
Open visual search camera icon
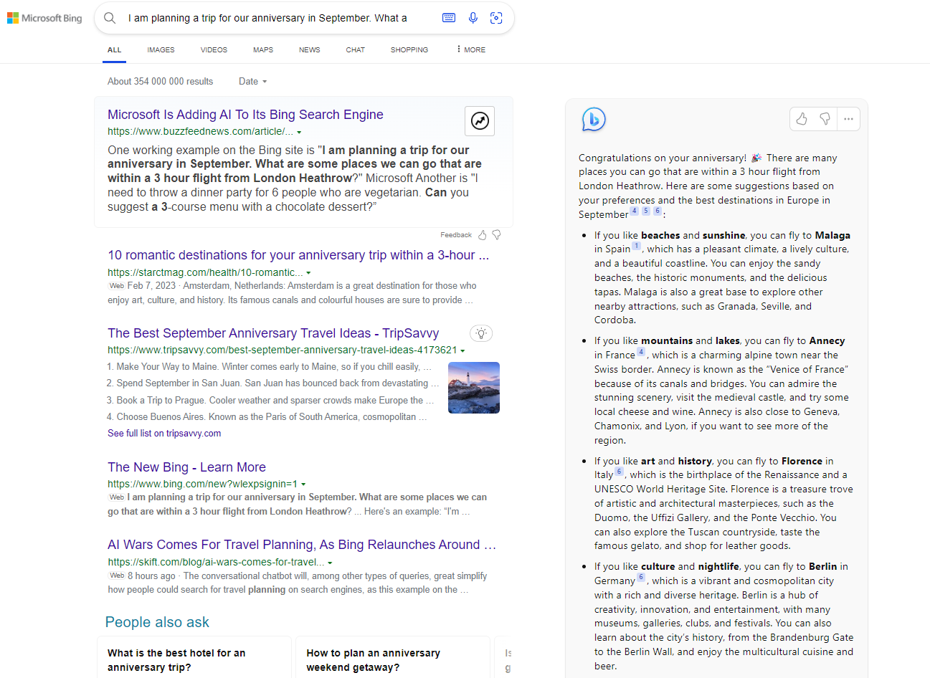click(x=496, y=18)
